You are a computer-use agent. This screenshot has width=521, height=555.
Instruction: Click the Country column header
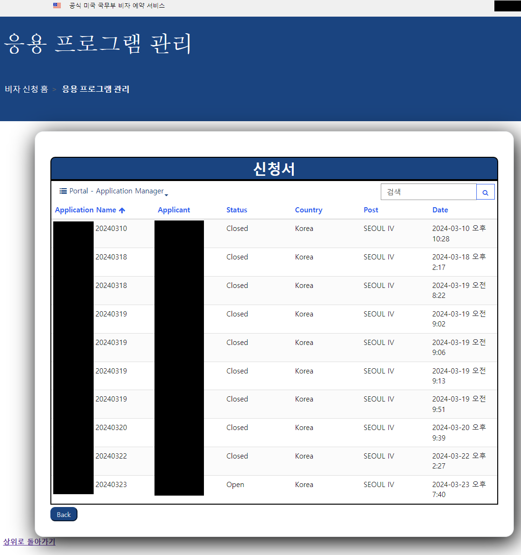(308, 210)
